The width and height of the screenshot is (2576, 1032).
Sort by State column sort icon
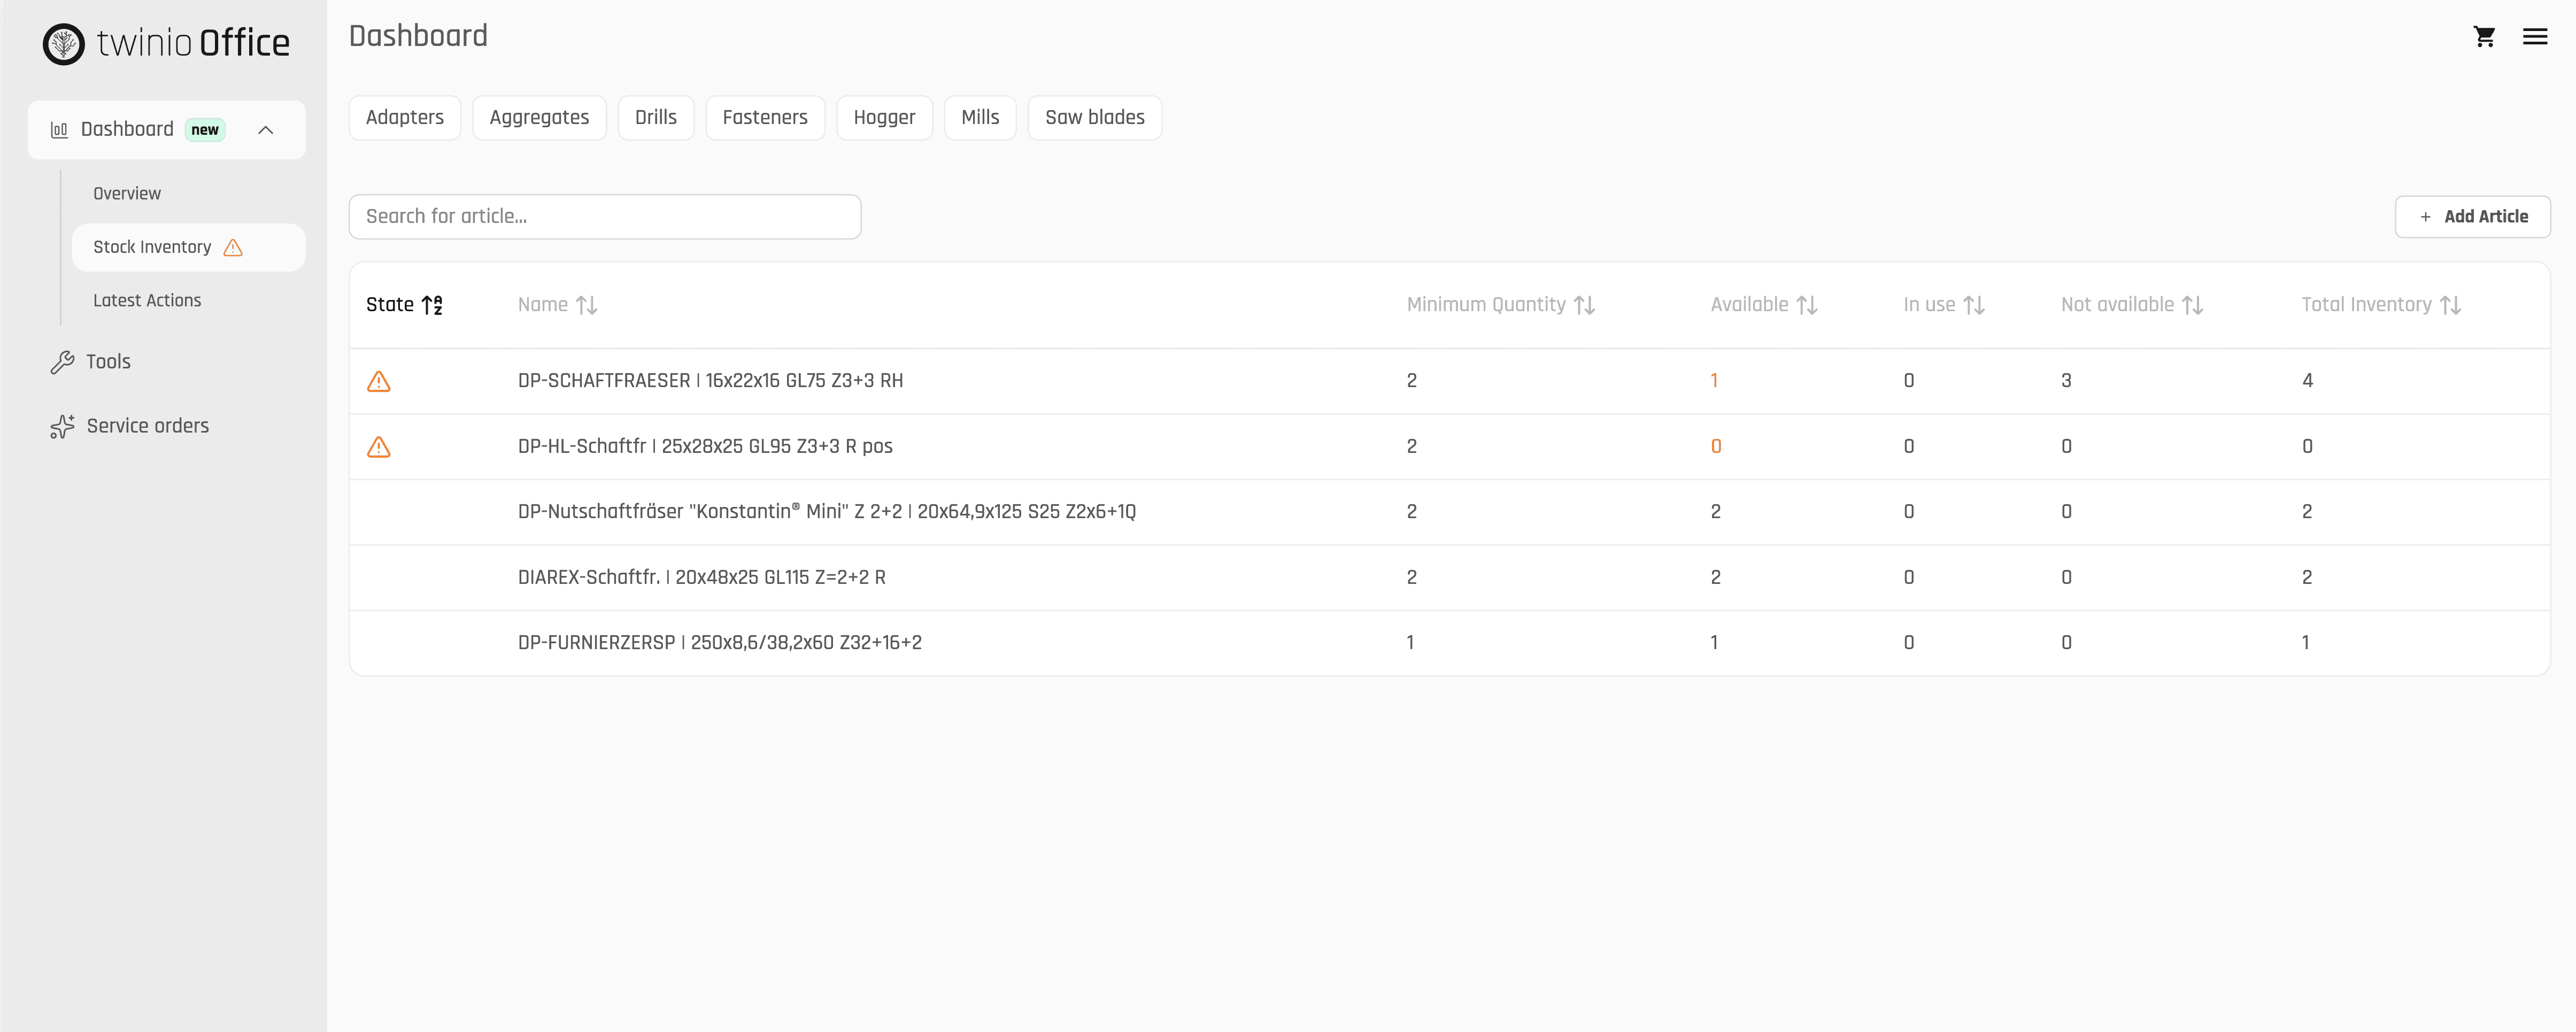(x=432, y=305)
